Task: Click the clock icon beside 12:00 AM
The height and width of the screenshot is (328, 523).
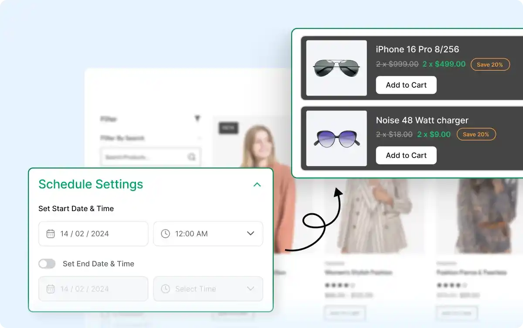Action: pyautogui.click(x=166, y=234)
